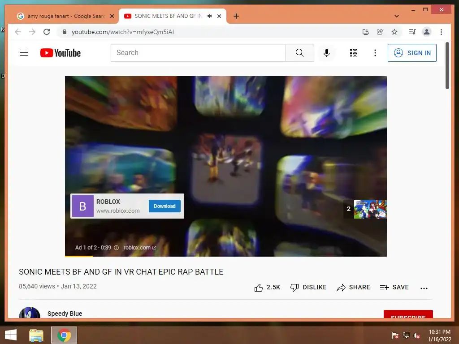Click Sign In button

(x=412, y=53)
